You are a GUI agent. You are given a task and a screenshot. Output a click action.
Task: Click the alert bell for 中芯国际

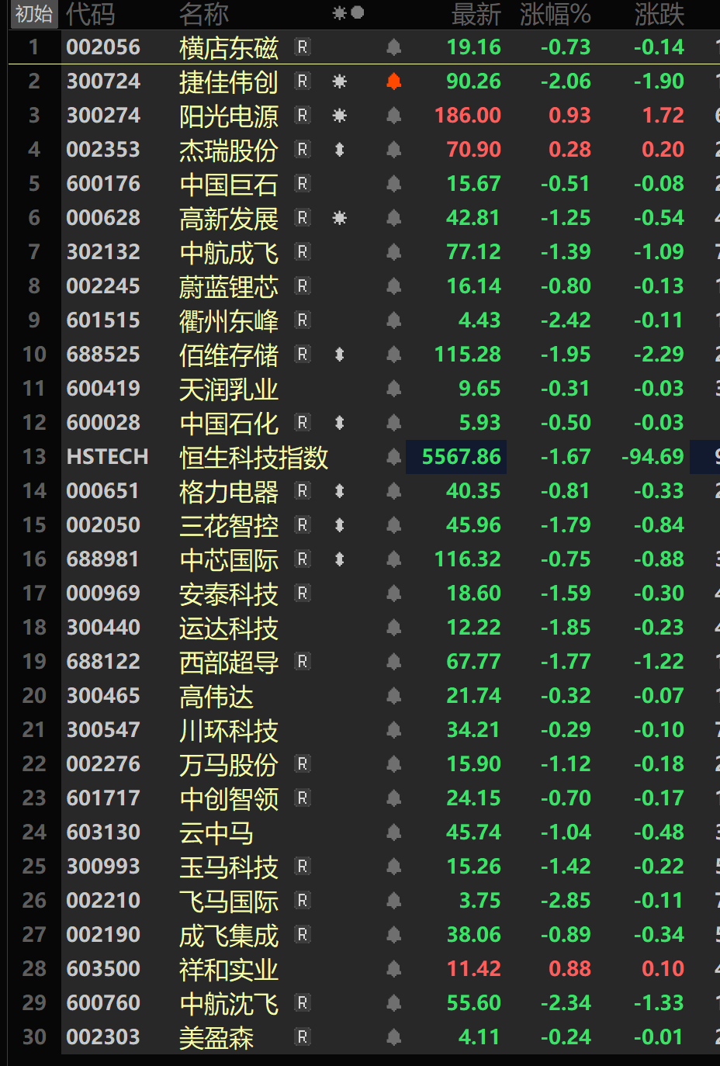[x=394, y=559]
